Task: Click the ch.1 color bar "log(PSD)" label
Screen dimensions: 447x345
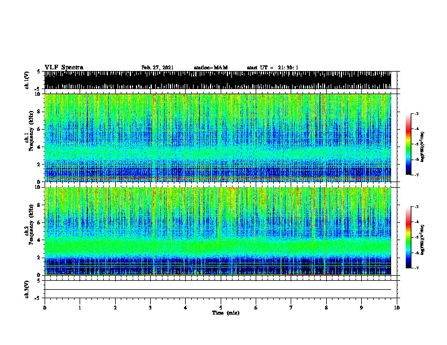Action: 422,147
